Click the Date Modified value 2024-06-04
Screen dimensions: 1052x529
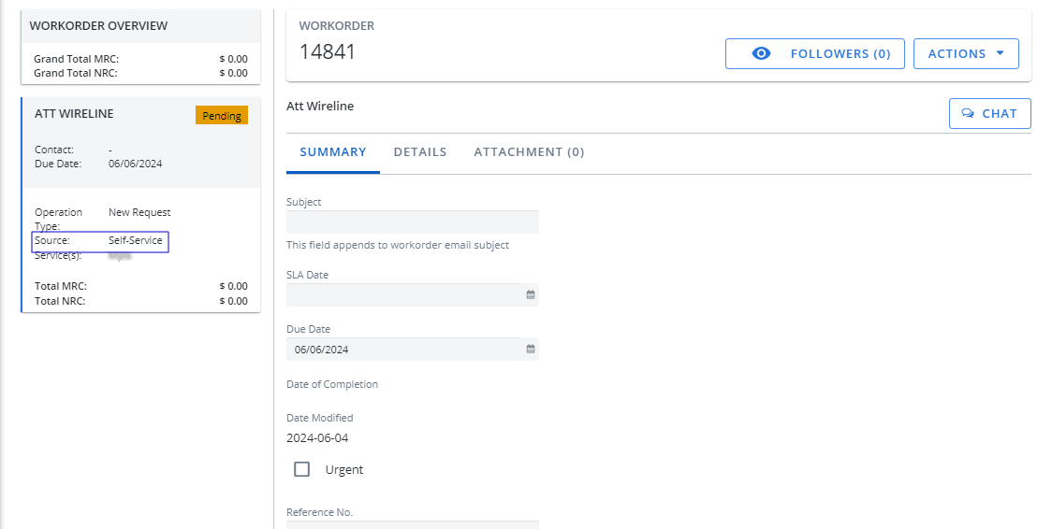[317, 438]
